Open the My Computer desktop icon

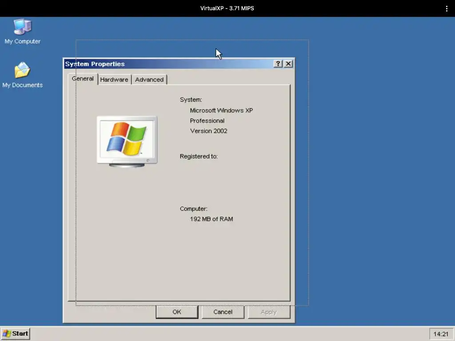22,32
